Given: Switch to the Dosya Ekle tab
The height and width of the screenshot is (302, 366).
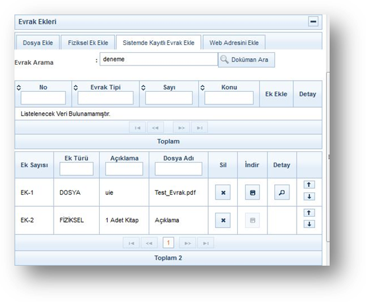Looking at the screenshot, I should coord(38,43).
